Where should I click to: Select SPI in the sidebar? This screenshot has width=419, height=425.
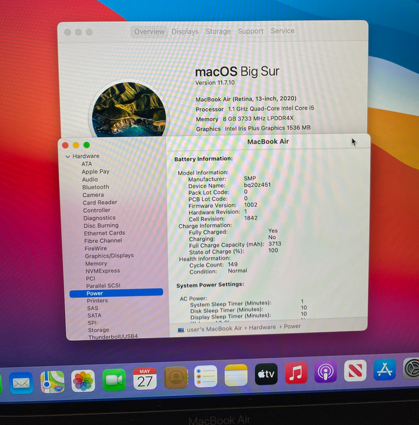[x=92, y=323]
